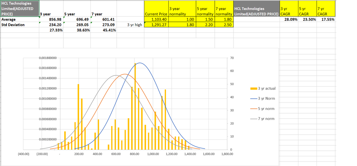Click the normality value 2.50 cell

[224, 25]
